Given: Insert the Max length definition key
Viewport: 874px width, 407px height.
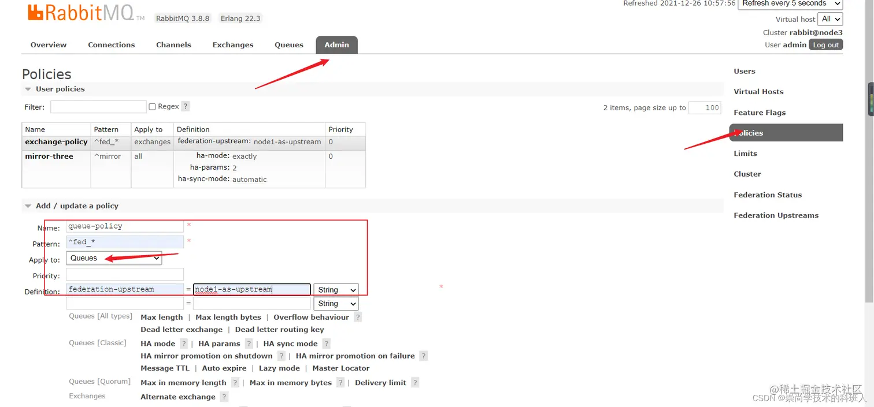Looking at the screenshot, I should click(162, 317).
